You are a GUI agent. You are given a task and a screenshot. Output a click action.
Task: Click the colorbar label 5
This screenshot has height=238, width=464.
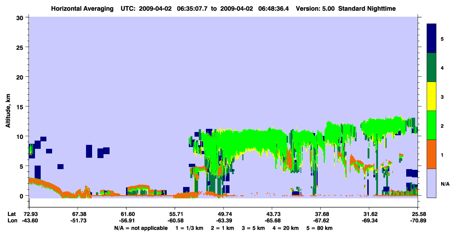[442, 39]
